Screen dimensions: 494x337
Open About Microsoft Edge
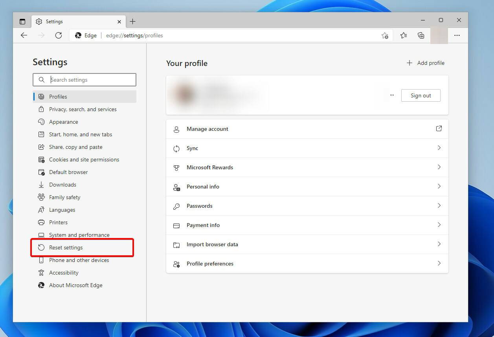(x=84, y=285)
